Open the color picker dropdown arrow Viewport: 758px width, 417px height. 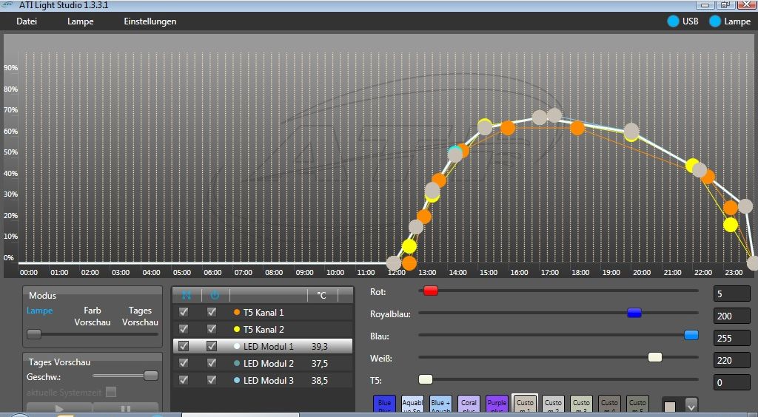[691, 405]
